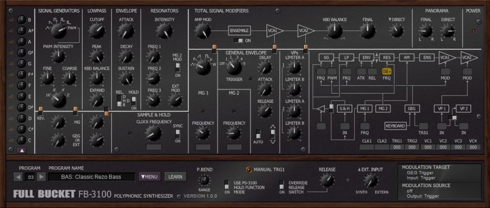490x208 pixels.
Task: Click the signal generator waveform selector knob
Action: (58, 31)
